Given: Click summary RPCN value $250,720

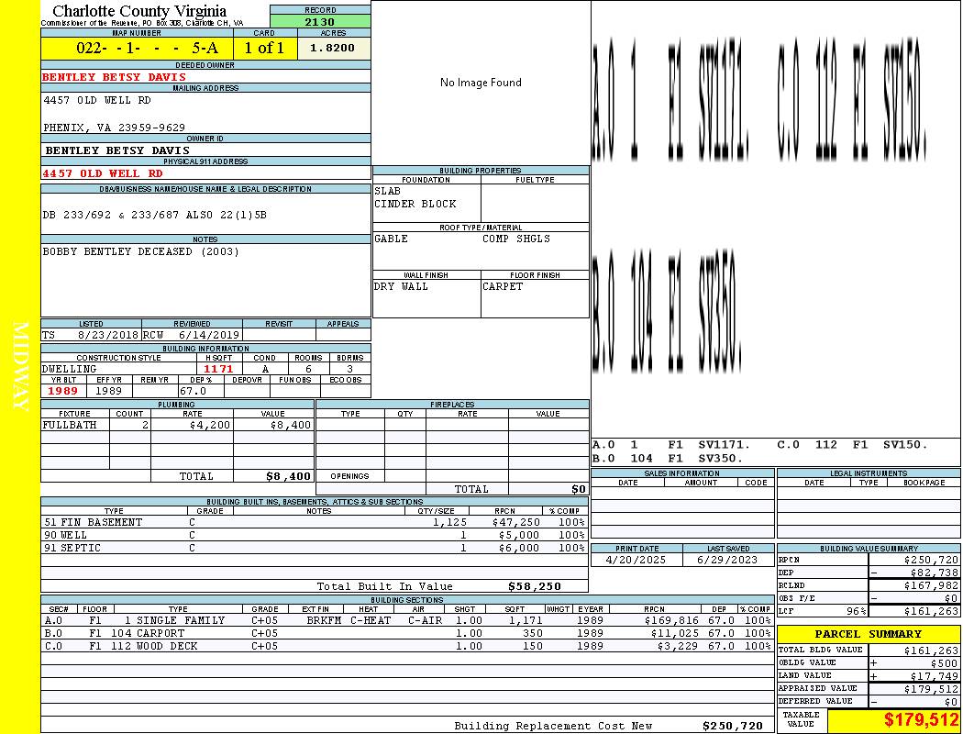Looking at the screenshot, I should (x=931, y=561).
